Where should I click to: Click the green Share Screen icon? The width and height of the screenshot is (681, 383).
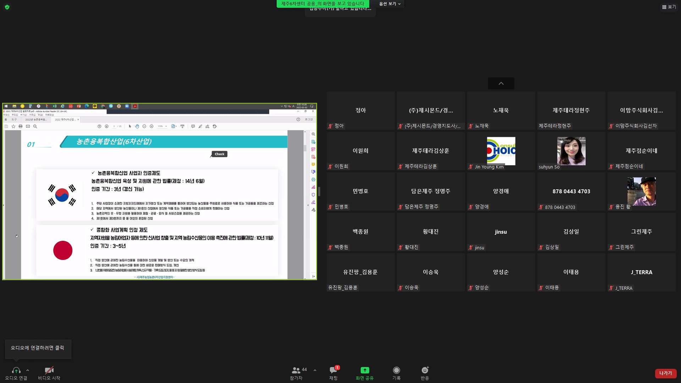point(365,370)
